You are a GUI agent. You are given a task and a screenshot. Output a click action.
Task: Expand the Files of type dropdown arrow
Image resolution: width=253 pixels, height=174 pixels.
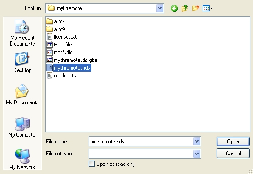coord(196,154)
